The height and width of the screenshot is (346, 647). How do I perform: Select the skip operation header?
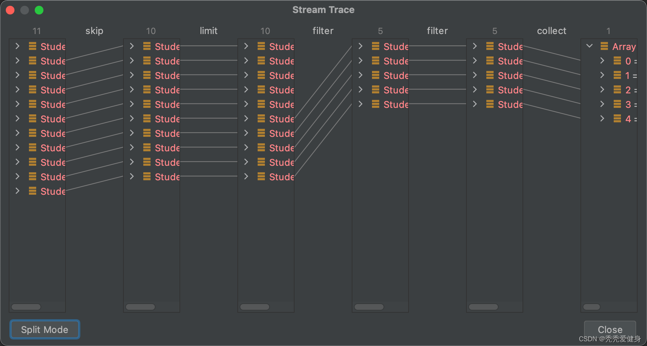click(x=94, y=31)
